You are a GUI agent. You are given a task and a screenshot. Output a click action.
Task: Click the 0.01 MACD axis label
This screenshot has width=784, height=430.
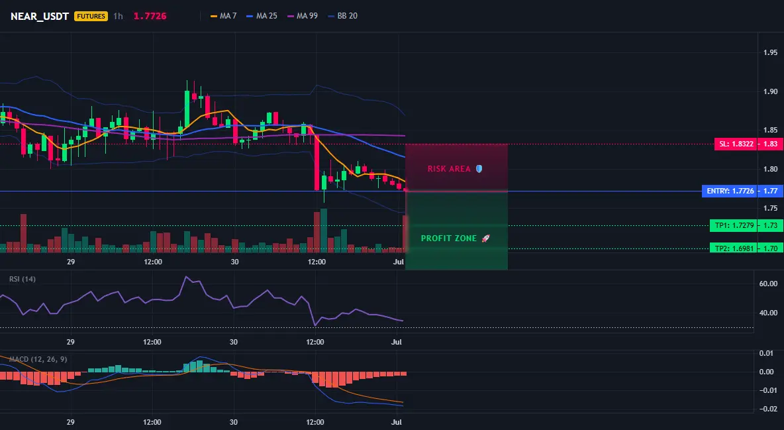(x=767, y=353)
